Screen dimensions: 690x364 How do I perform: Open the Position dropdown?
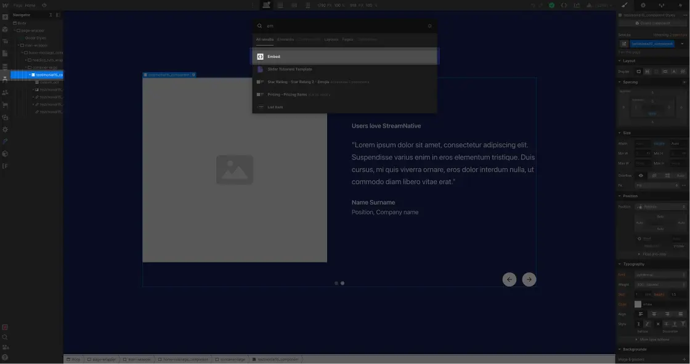pyautogui.click(x=661, y=206)
